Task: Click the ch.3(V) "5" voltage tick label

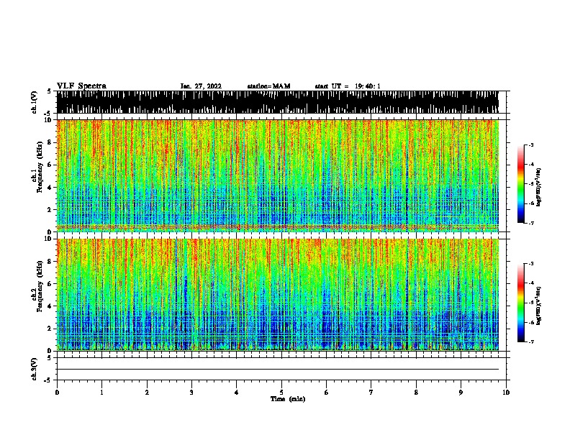Action: point(49,358)
